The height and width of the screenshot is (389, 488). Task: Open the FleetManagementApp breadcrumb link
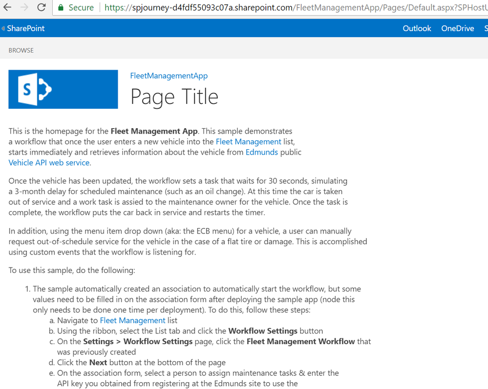coord(169,76)
